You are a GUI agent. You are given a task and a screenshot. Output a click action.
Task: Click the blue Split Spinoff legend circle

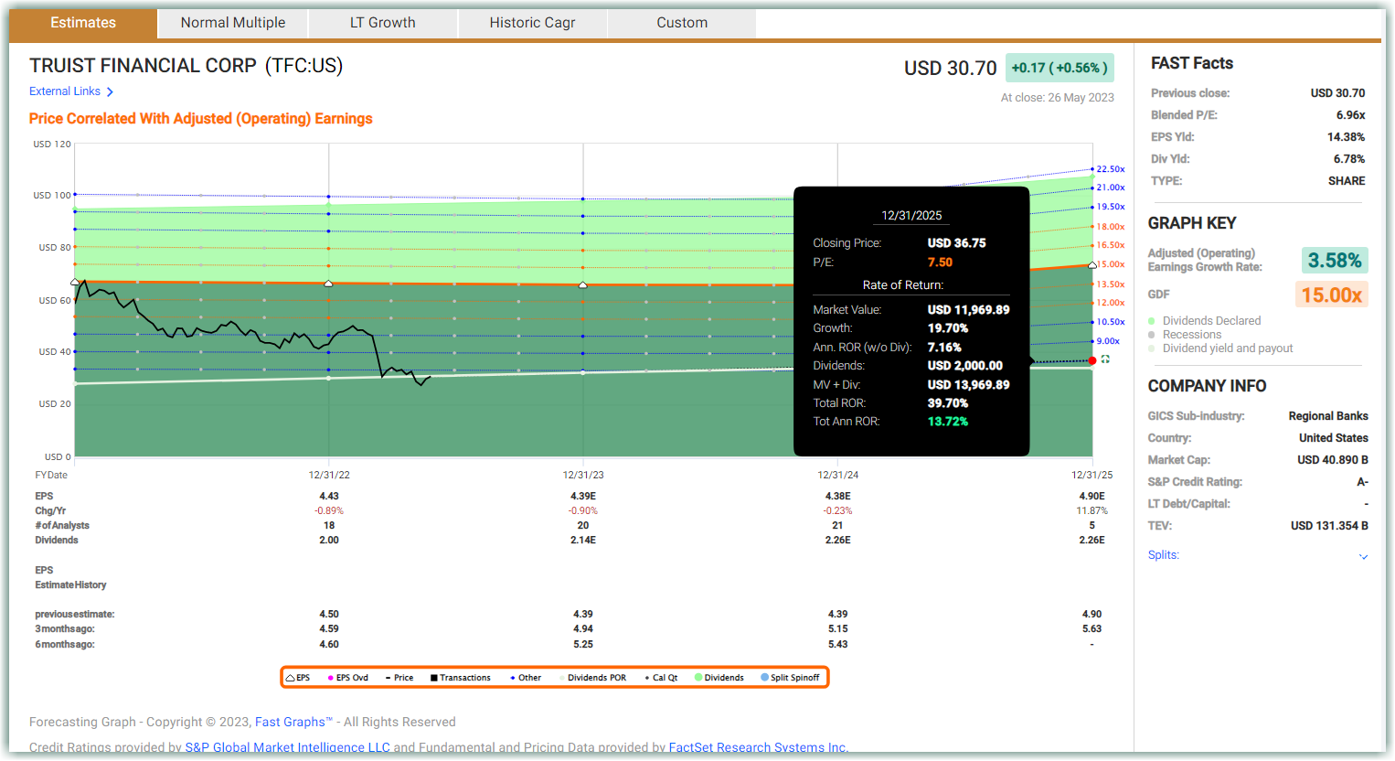765,678
